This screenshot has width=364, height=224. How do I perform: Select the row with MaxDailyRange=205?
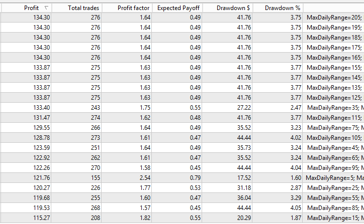pos(182,18)
